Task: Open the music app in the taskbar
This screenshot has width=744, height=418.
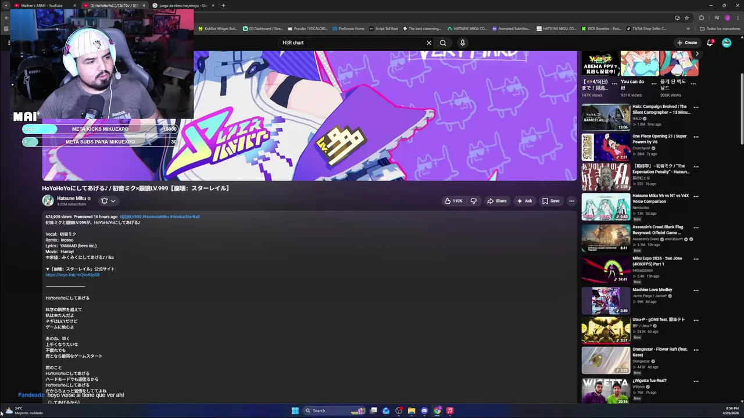Action: coord(450,410)
